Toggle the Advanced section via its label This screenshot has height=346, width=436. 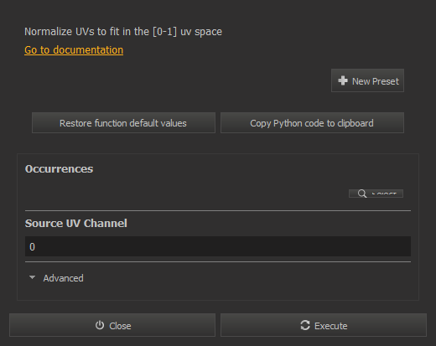click(63, 278)
